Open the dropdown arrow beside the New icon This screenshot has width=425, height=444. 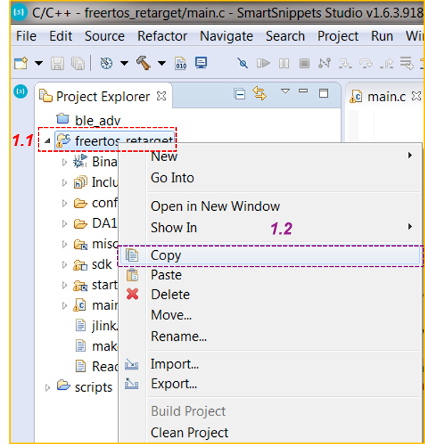[39, 63]
